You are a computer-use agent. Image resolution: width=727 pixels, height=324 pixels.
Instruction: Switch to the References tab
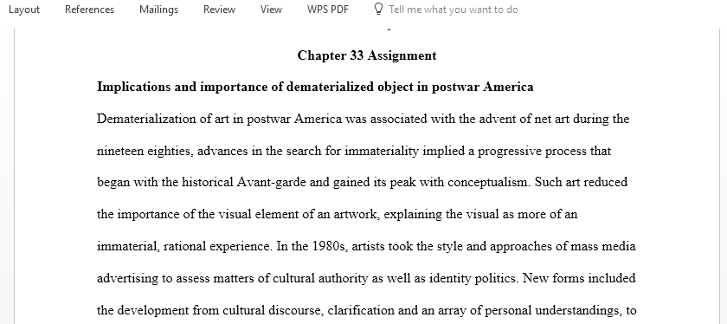tap(89, 10)
